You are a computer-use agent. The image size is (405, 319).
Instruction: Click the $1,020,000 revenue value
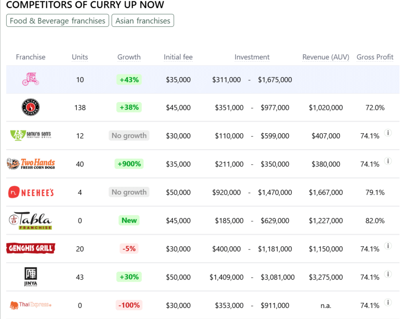coord(326,108)
